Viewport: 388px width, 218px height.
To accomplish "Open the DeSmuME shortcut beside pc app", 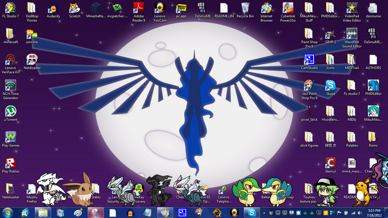I will coord(203,10).
